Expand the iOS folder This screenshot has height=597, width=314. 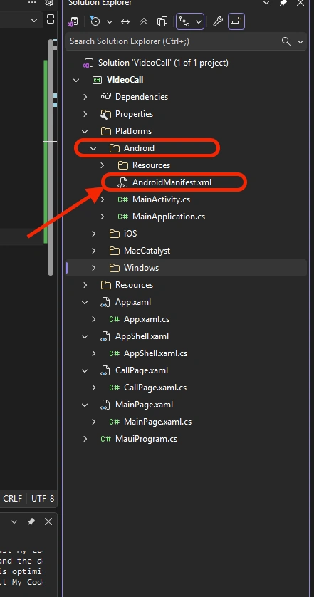click(93, 234)
